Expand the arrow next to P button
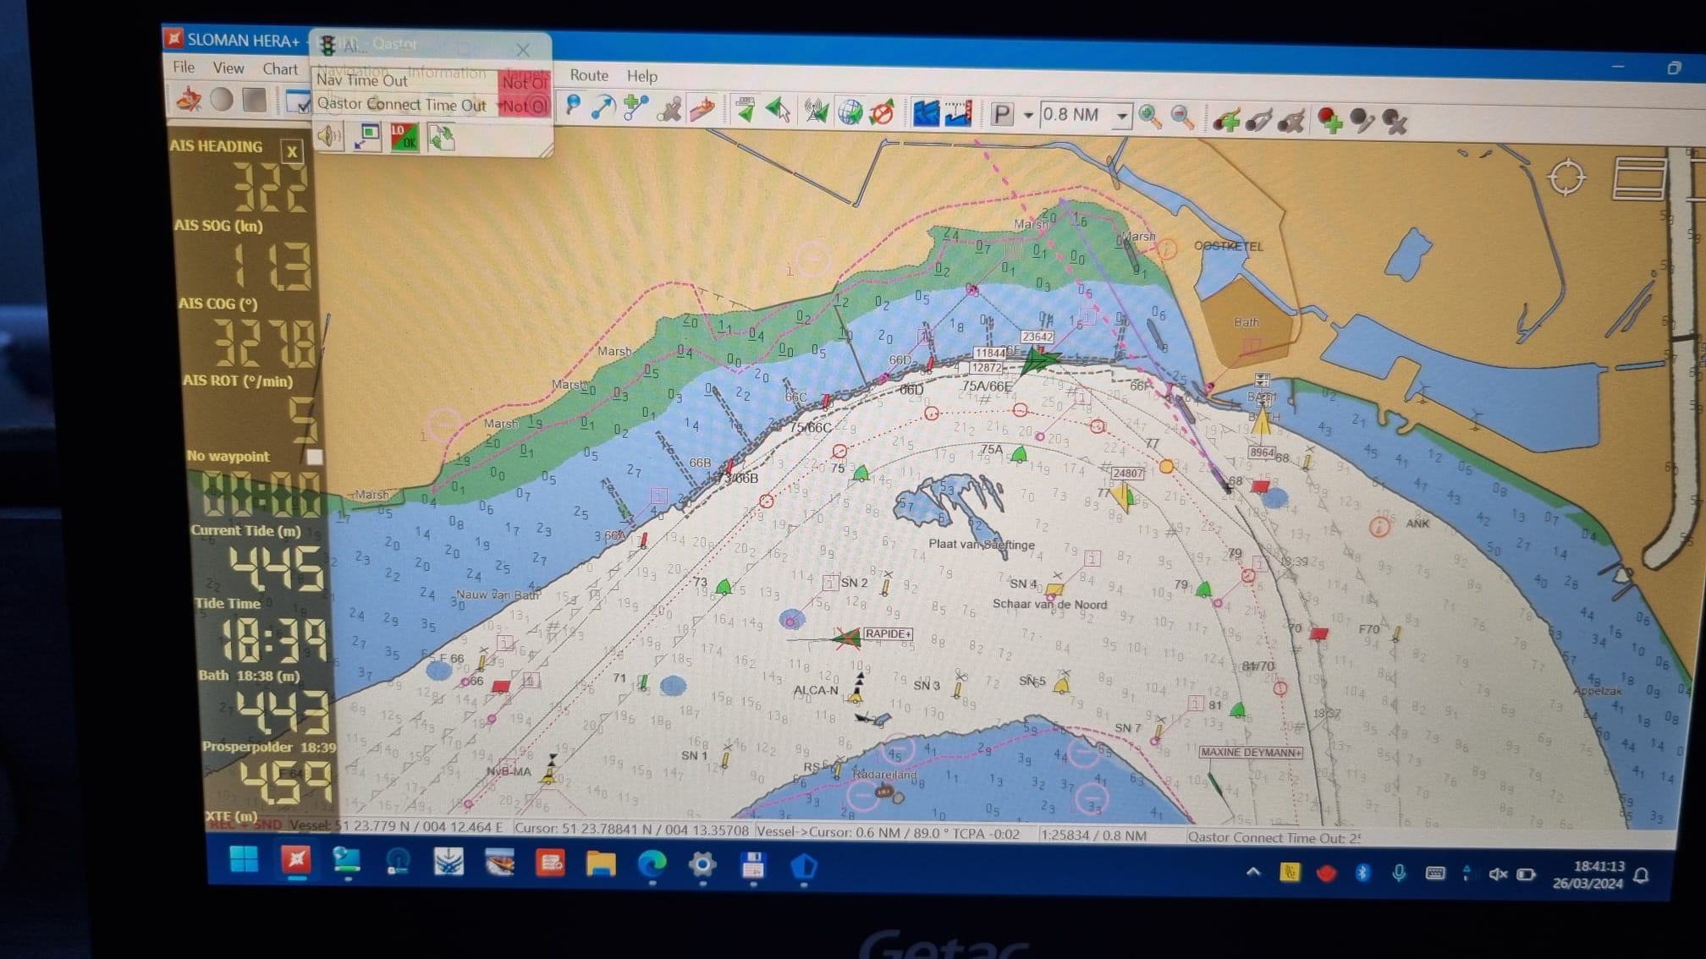 tap(1028, 115)
